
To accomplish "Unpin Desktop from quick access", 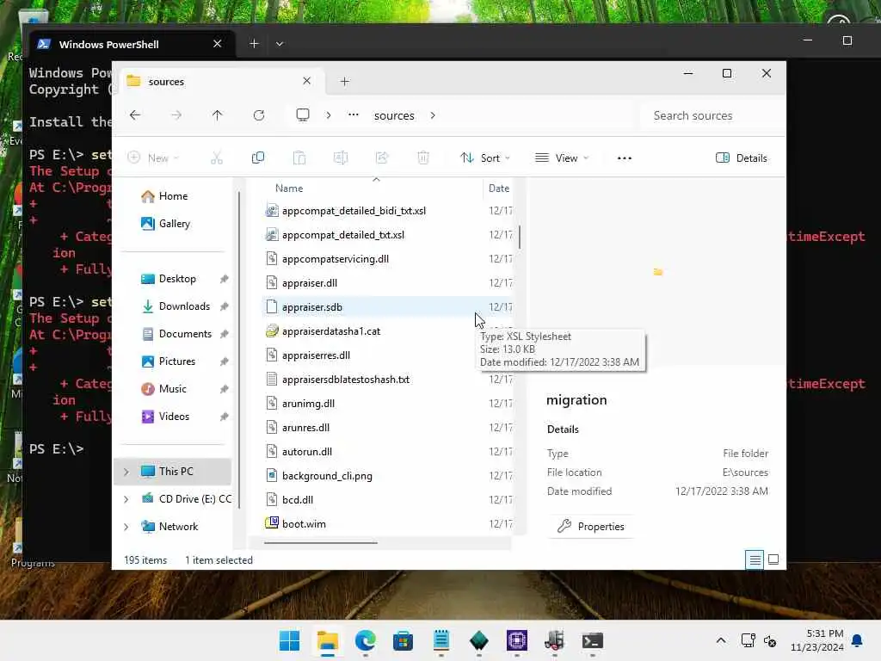I will tap(225, 279).
